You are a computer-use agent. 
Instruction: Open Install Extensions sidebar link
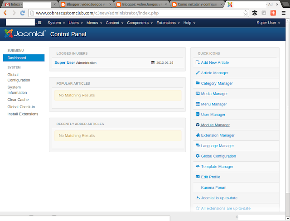click(x=23, y=114)
